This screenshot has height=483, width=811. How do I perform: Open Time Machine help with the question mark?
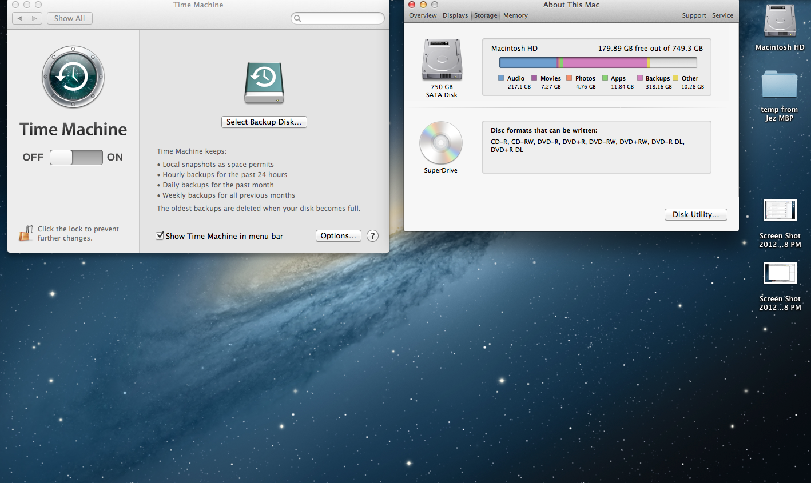(372, 236)
